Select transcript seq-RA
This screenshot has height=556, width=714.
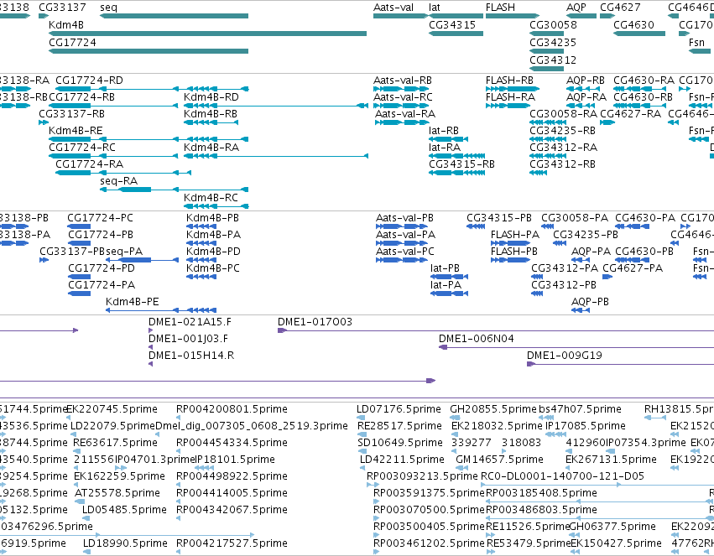click(174, 190)
